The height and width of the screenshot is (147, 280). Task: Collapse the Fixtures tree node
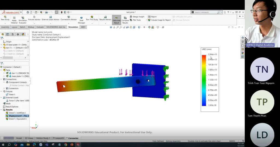pyautogui.click(x=1, y=91)
